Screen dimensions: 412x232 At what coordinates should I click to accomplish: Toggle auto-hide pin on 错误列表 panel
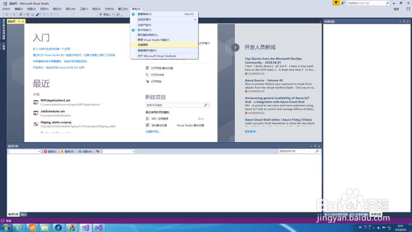tap(315, 146)
